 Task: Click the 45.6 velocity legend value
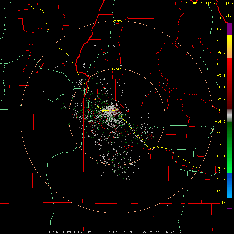pos(221,75)
